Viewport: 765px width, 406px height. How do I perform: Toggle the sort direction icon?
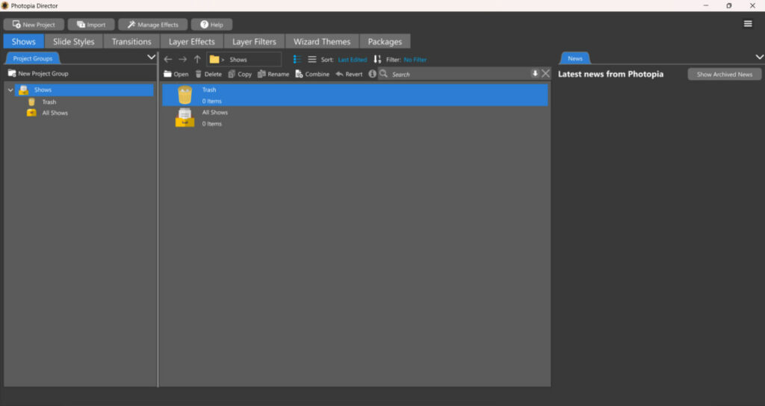coord(377,60)
